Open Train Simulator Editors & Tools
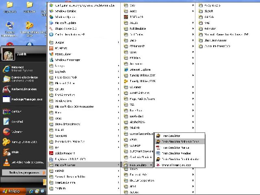 [x=180, y=142]
